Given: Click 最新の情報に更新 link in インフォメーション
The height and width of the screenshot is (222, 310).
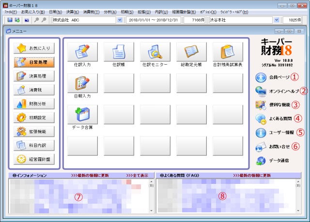Looking at the screenshot, I should pyautogui.click(x=90, y=175).
